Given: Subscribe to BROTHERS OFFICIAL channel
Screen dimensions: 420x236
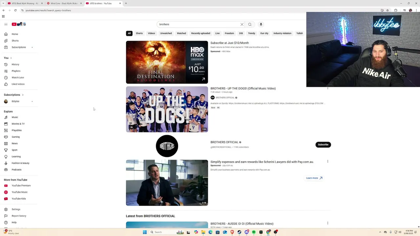Looking at the screenshot, I should click(x=323, y=145).
